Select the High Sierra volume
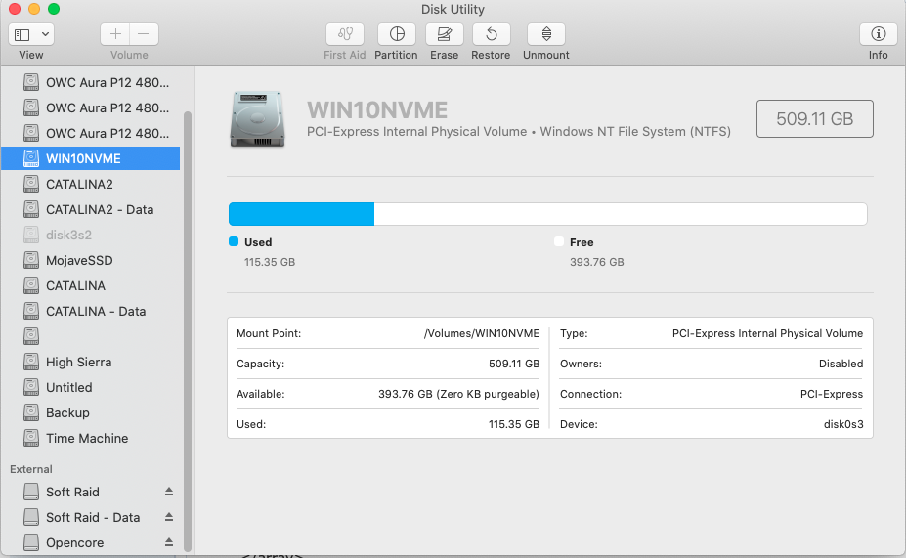Screen dimensions: 906x558 [91, 362]
